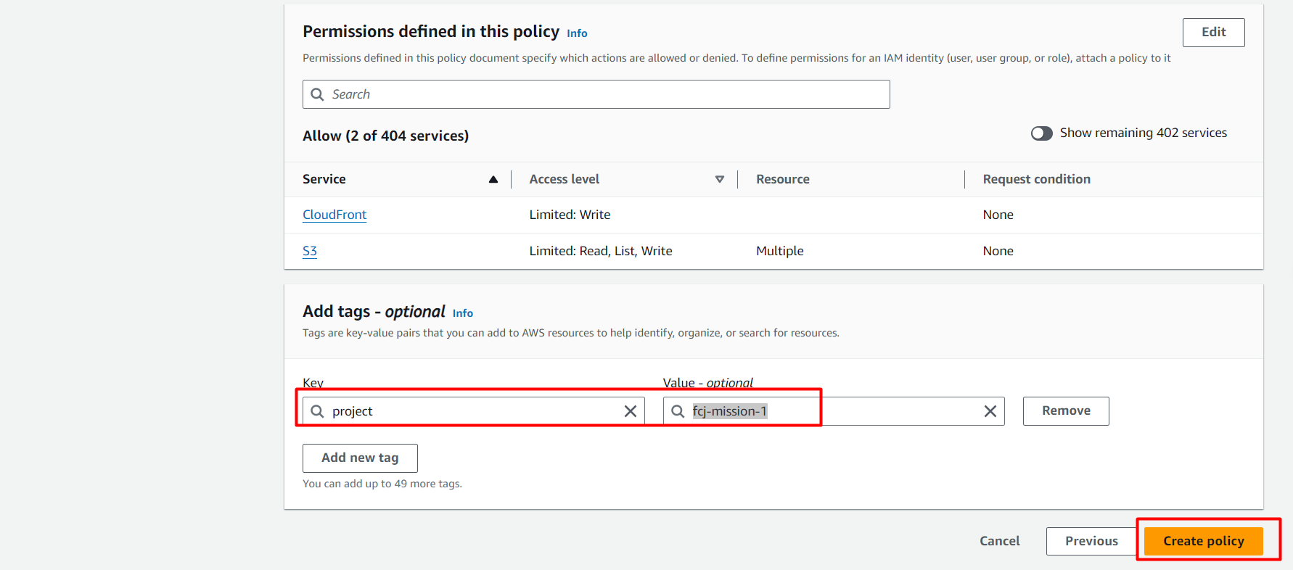Cancel policy creation
1293x570 pixels.
pyautogui.click(x=999, y=541)
